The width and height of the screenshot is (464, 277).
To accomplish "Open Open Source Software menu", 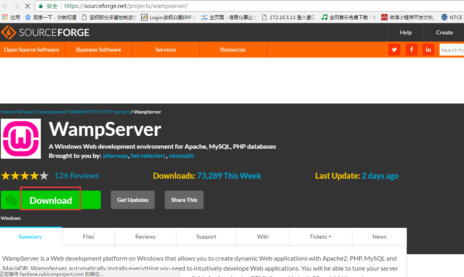I will point(32,50).
